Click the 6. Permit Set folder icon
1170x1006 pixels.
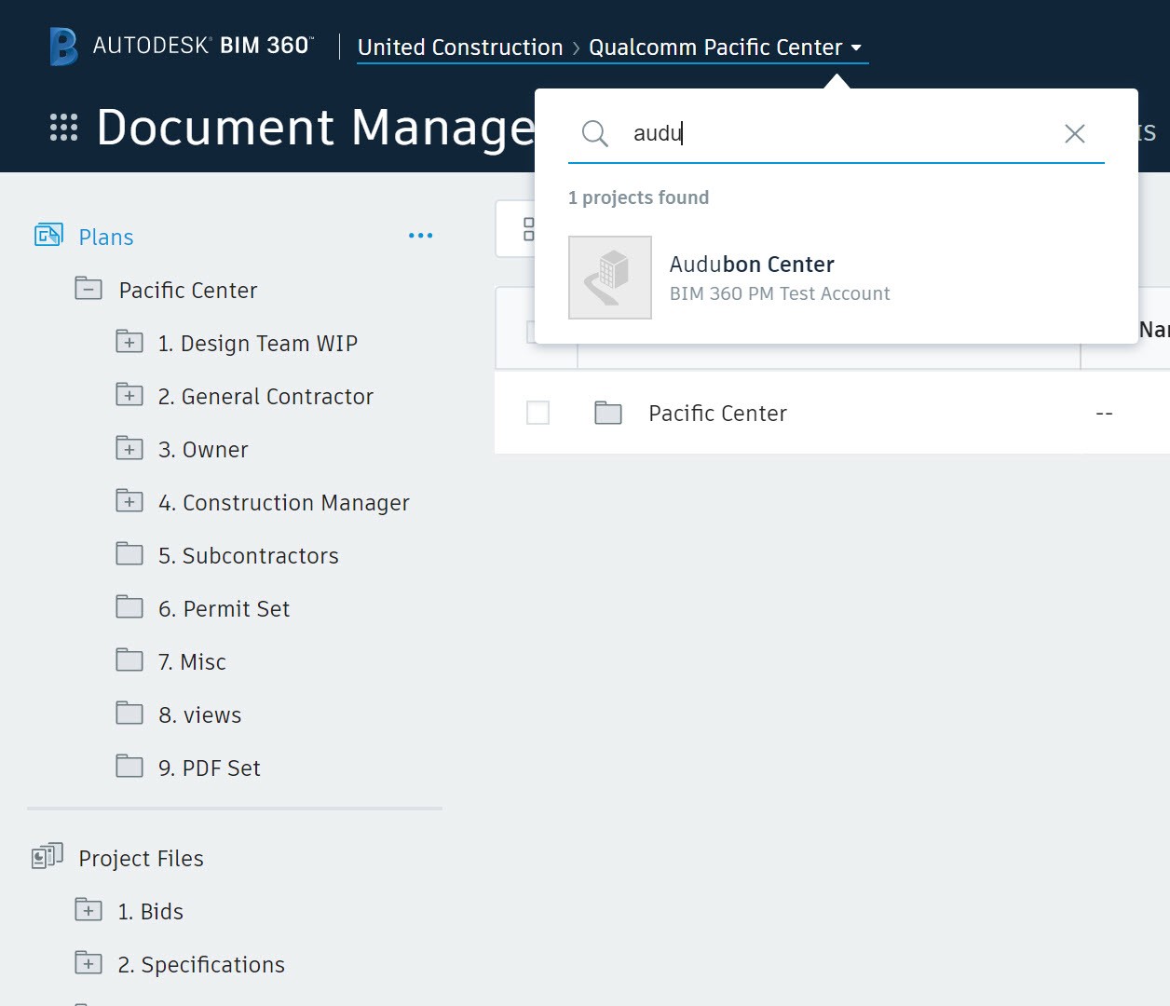click(x=129, y=607)
